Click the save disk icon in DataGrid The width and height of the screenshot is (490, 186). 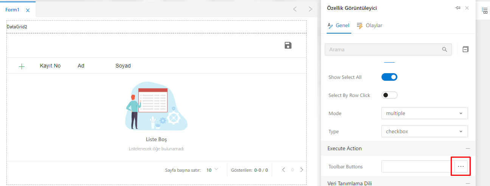coord(288,46)
